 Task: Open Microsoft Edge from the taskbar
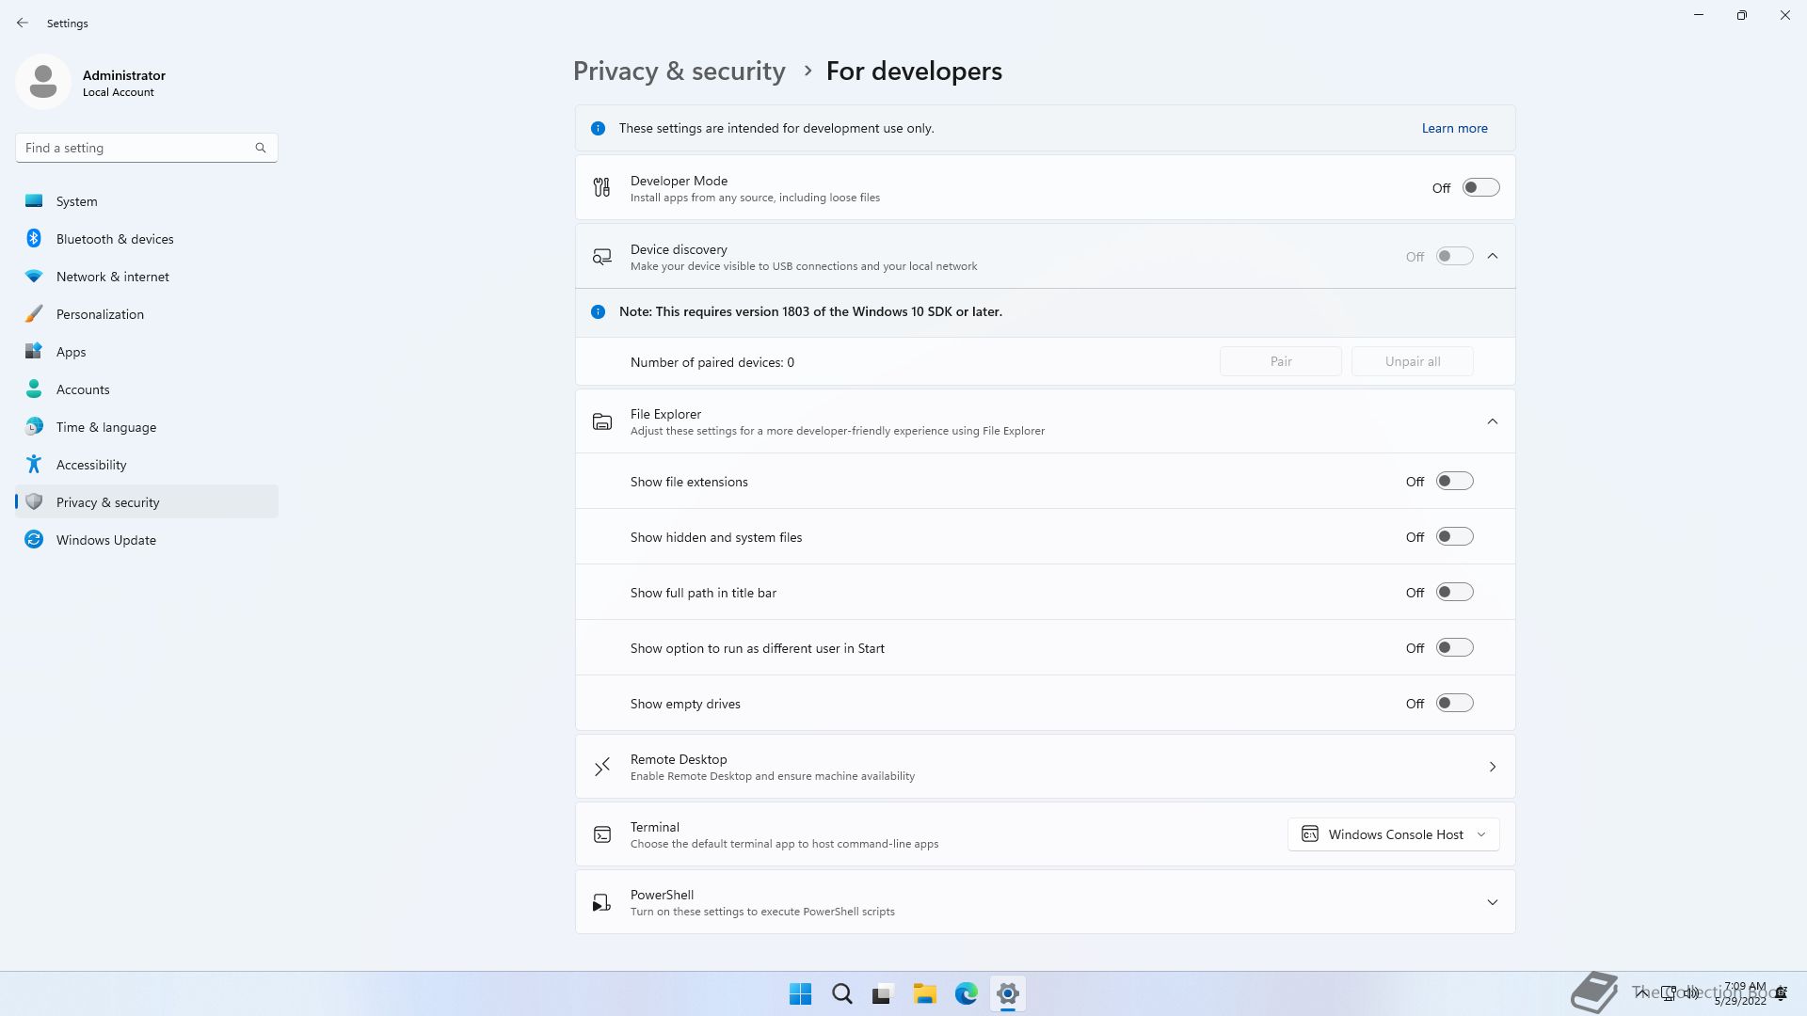966,994
